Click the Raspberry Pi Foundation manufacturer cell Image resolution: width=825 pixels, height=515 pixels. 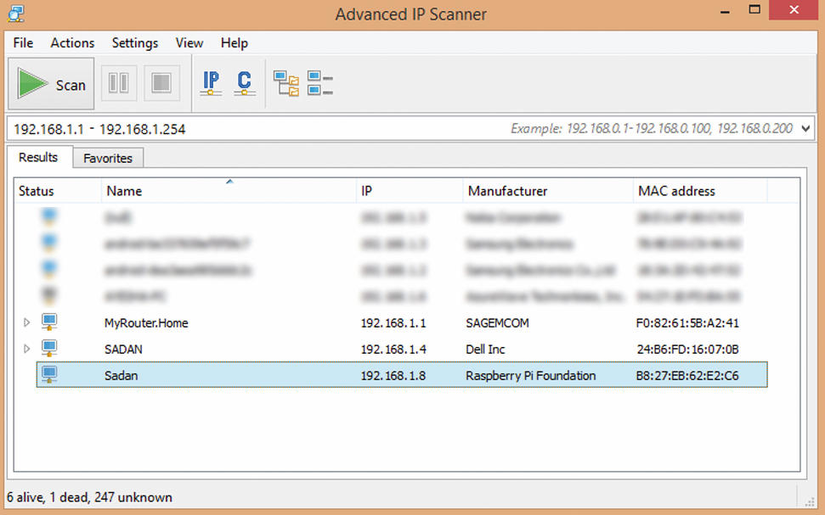531,376
